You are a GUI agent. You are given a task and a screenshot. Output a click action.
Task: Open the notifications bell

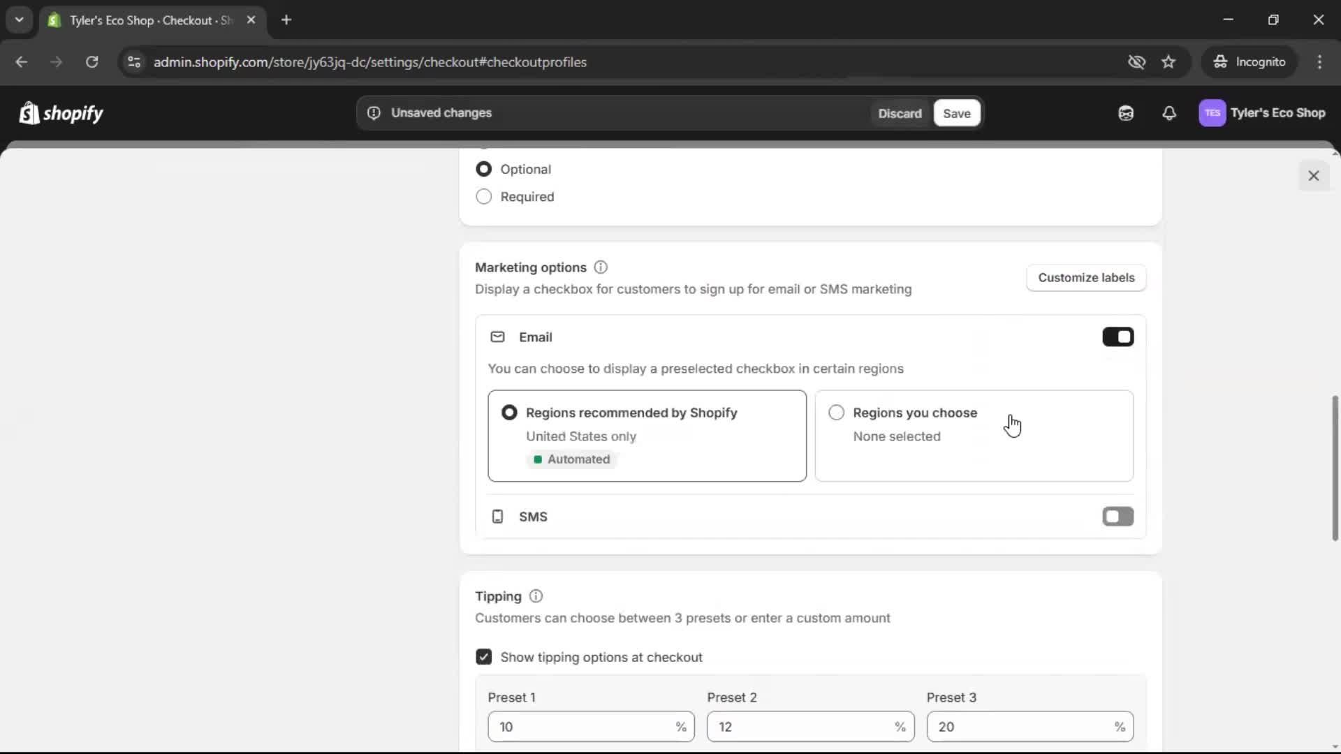pos(1170,112)
